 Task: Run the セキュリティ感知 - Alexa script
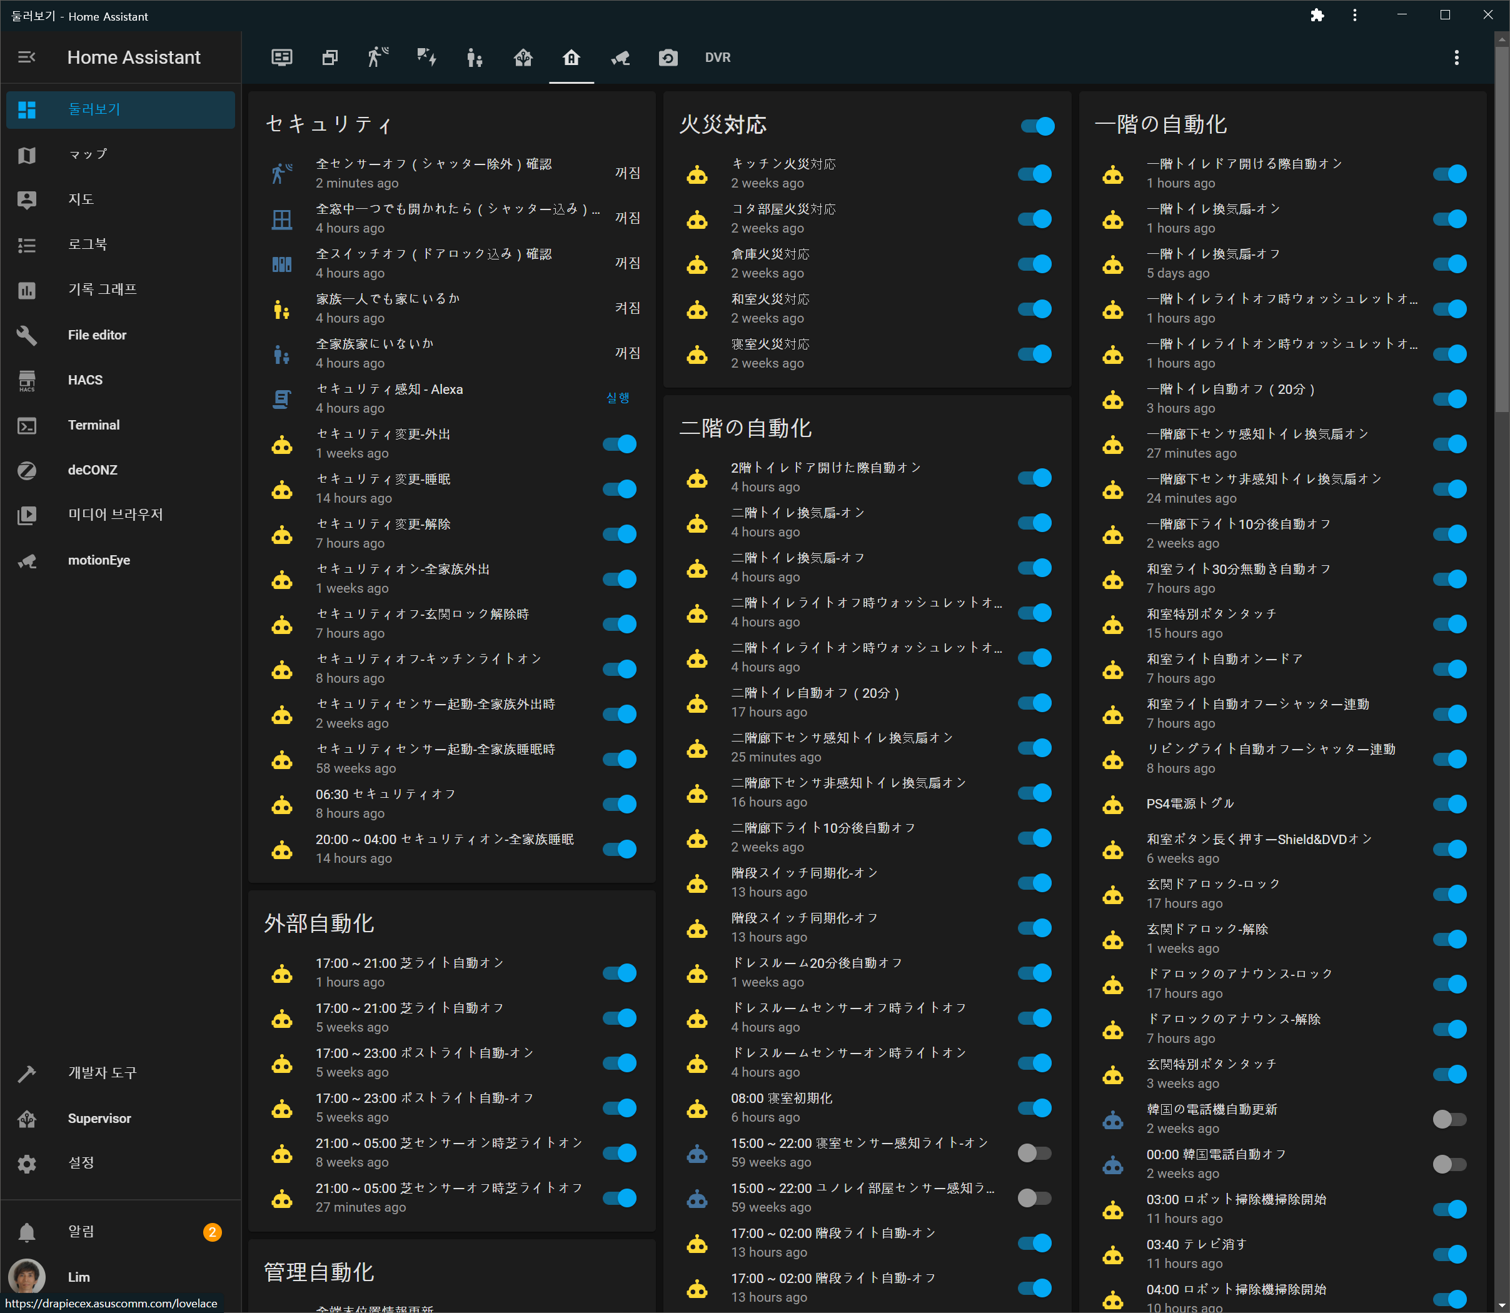pyautogui.click(x=617, y=398)
